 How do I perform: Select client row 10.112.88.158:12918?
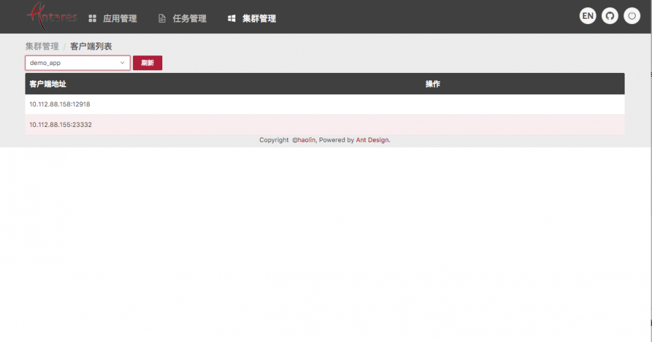(x=325, y=104)
